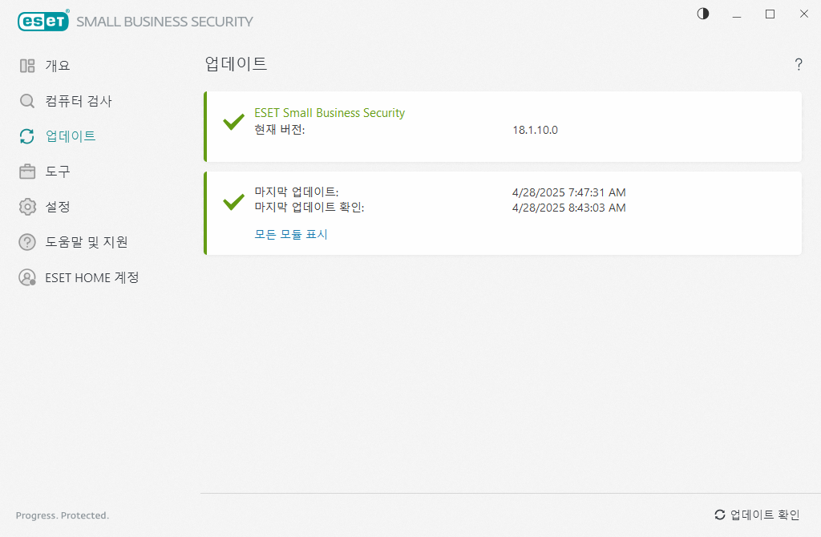Open 도움말 및 지원 page

[87, 242]
